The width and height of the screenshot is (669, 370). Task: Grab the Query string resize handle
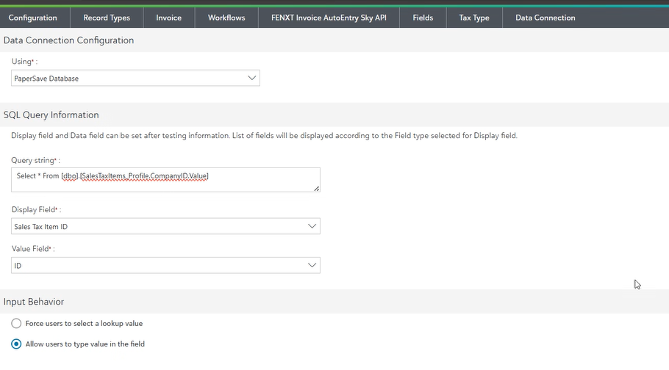pos(317,189)
